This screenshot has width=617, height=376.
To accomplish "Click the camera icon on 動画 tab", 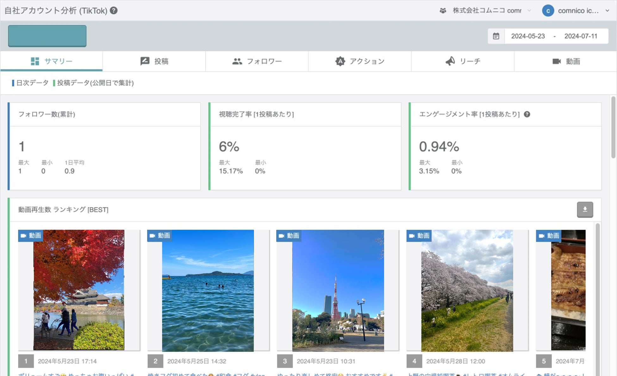I will (556, 61).
